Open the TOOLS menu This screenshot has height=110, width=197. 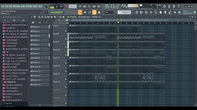click(x=35, y=6)
